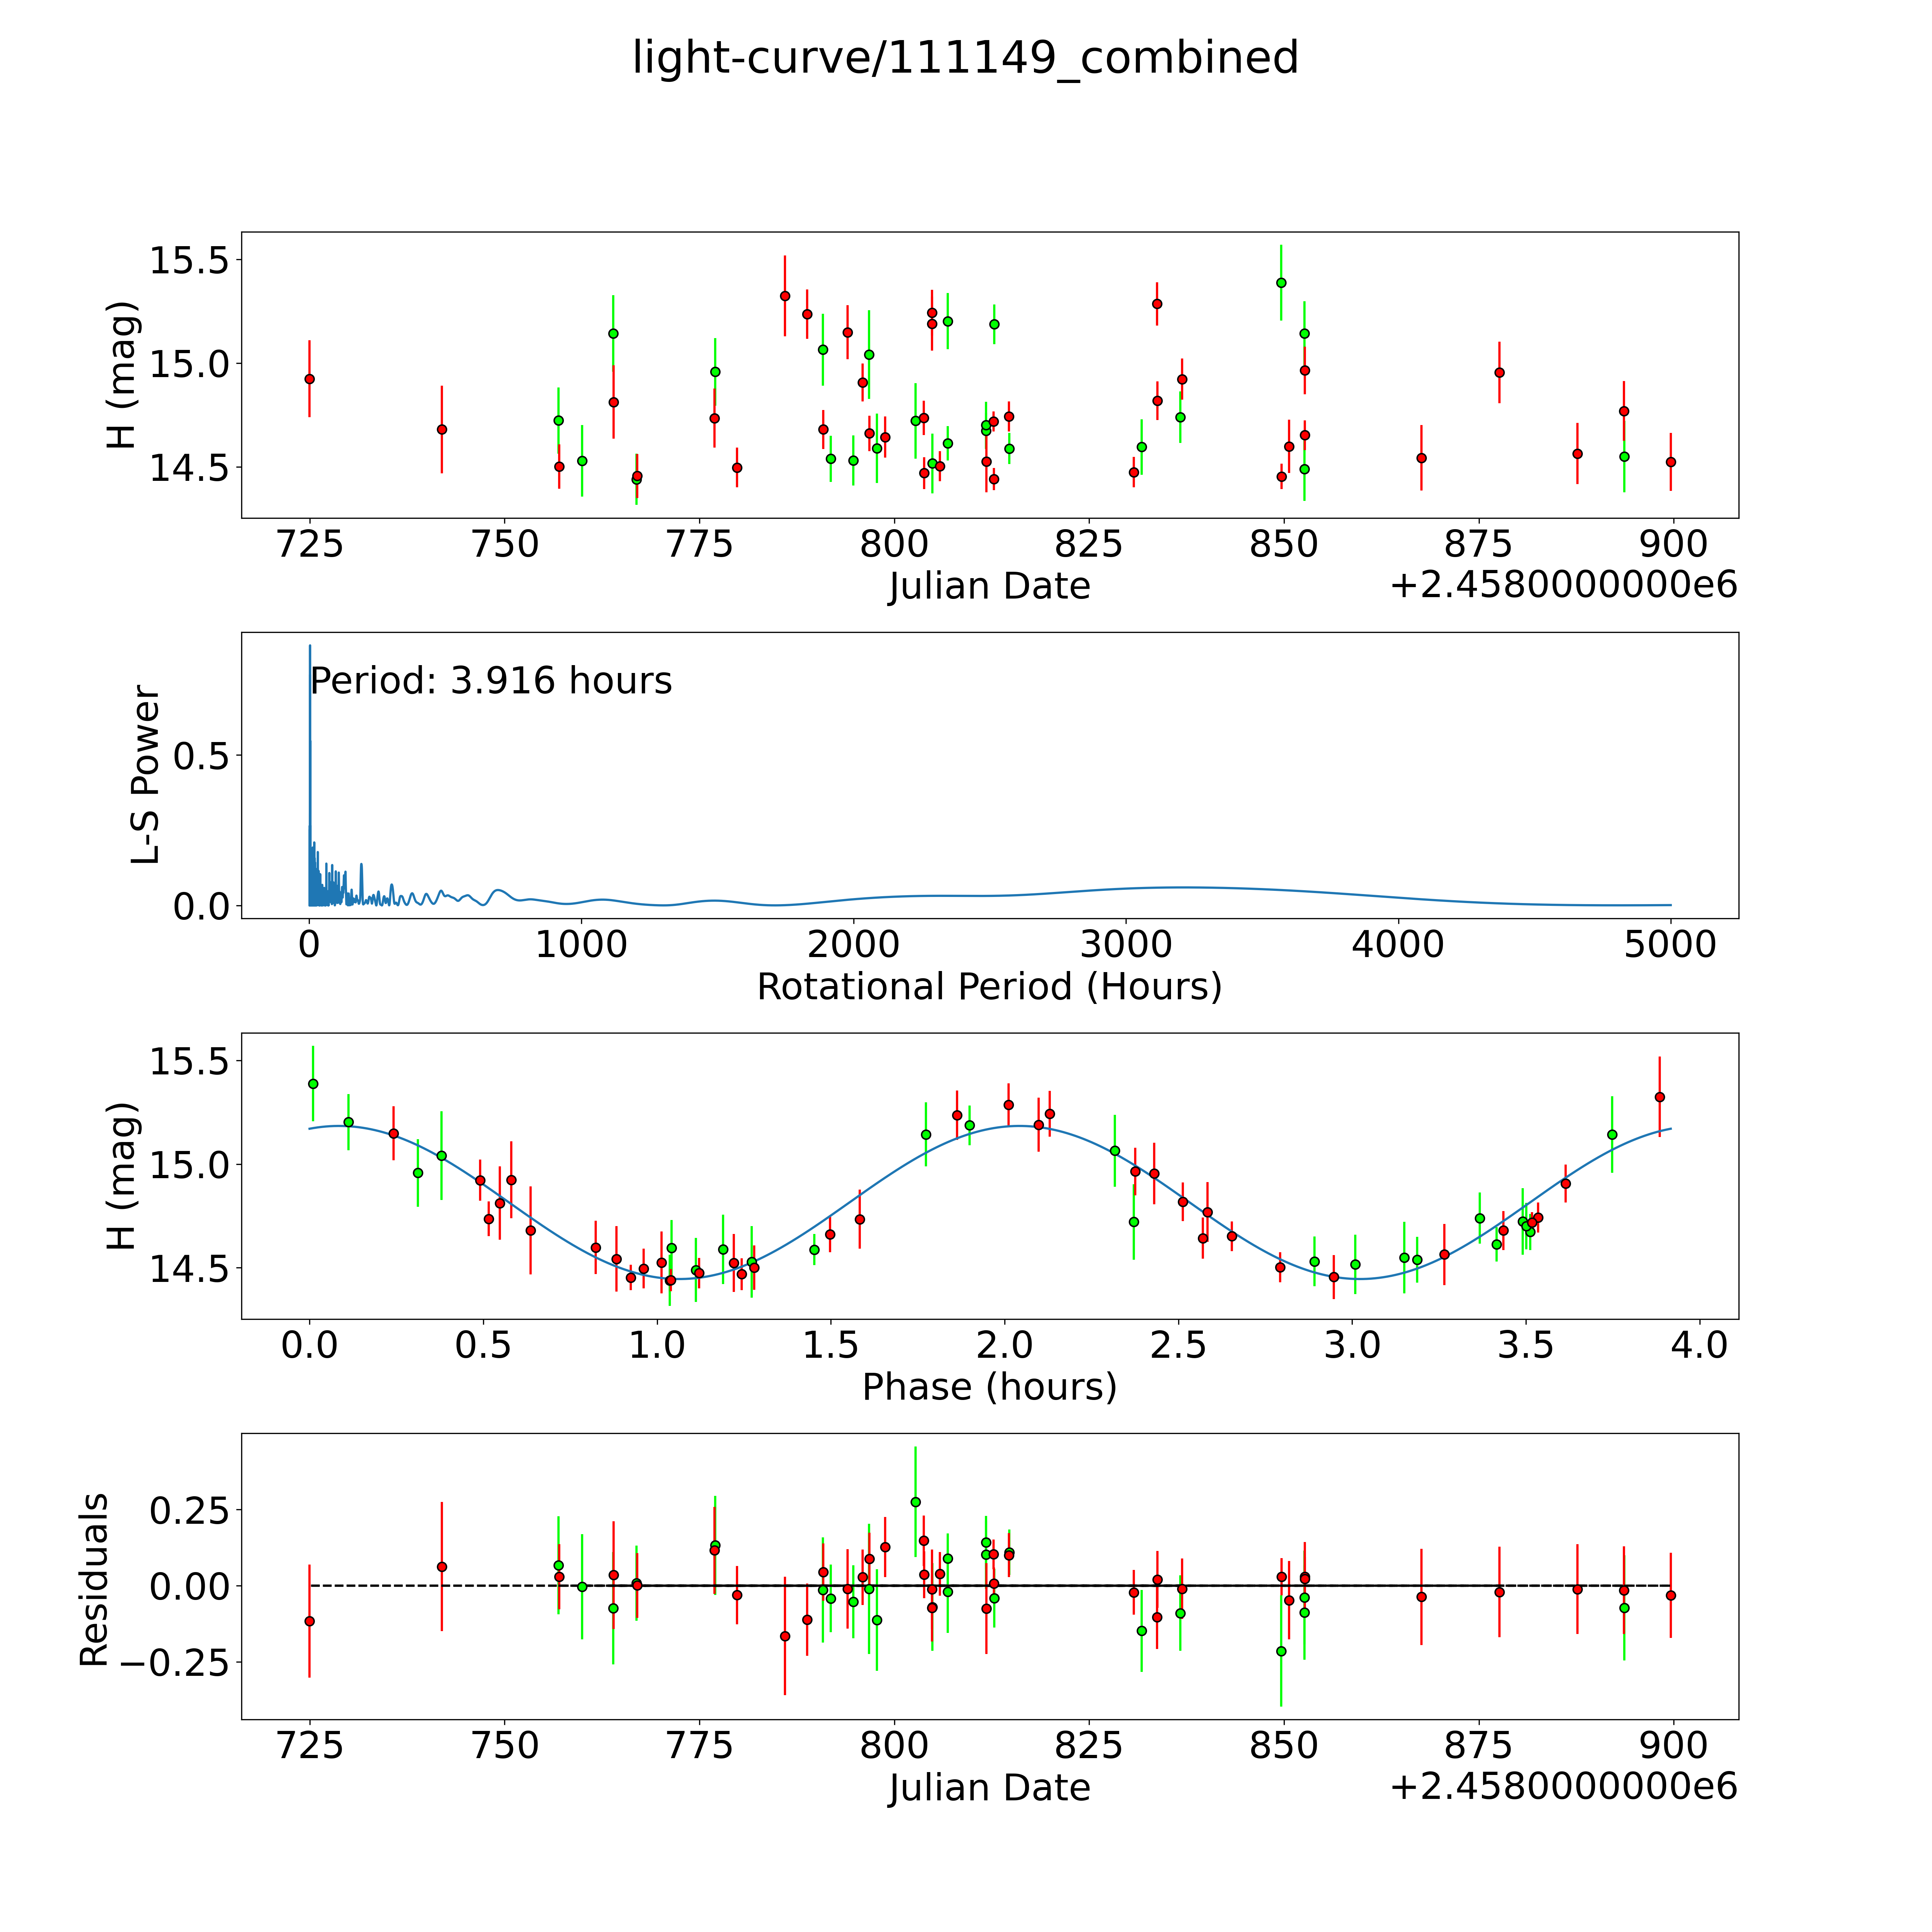Image resolution: width=1932 pixels, height=1932 pixels.
Task: Click highest green point near date 850
Action: click(x=1281, y=283)
